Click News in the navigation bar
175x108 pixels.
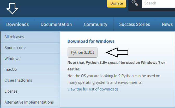(x=167, y=24)
